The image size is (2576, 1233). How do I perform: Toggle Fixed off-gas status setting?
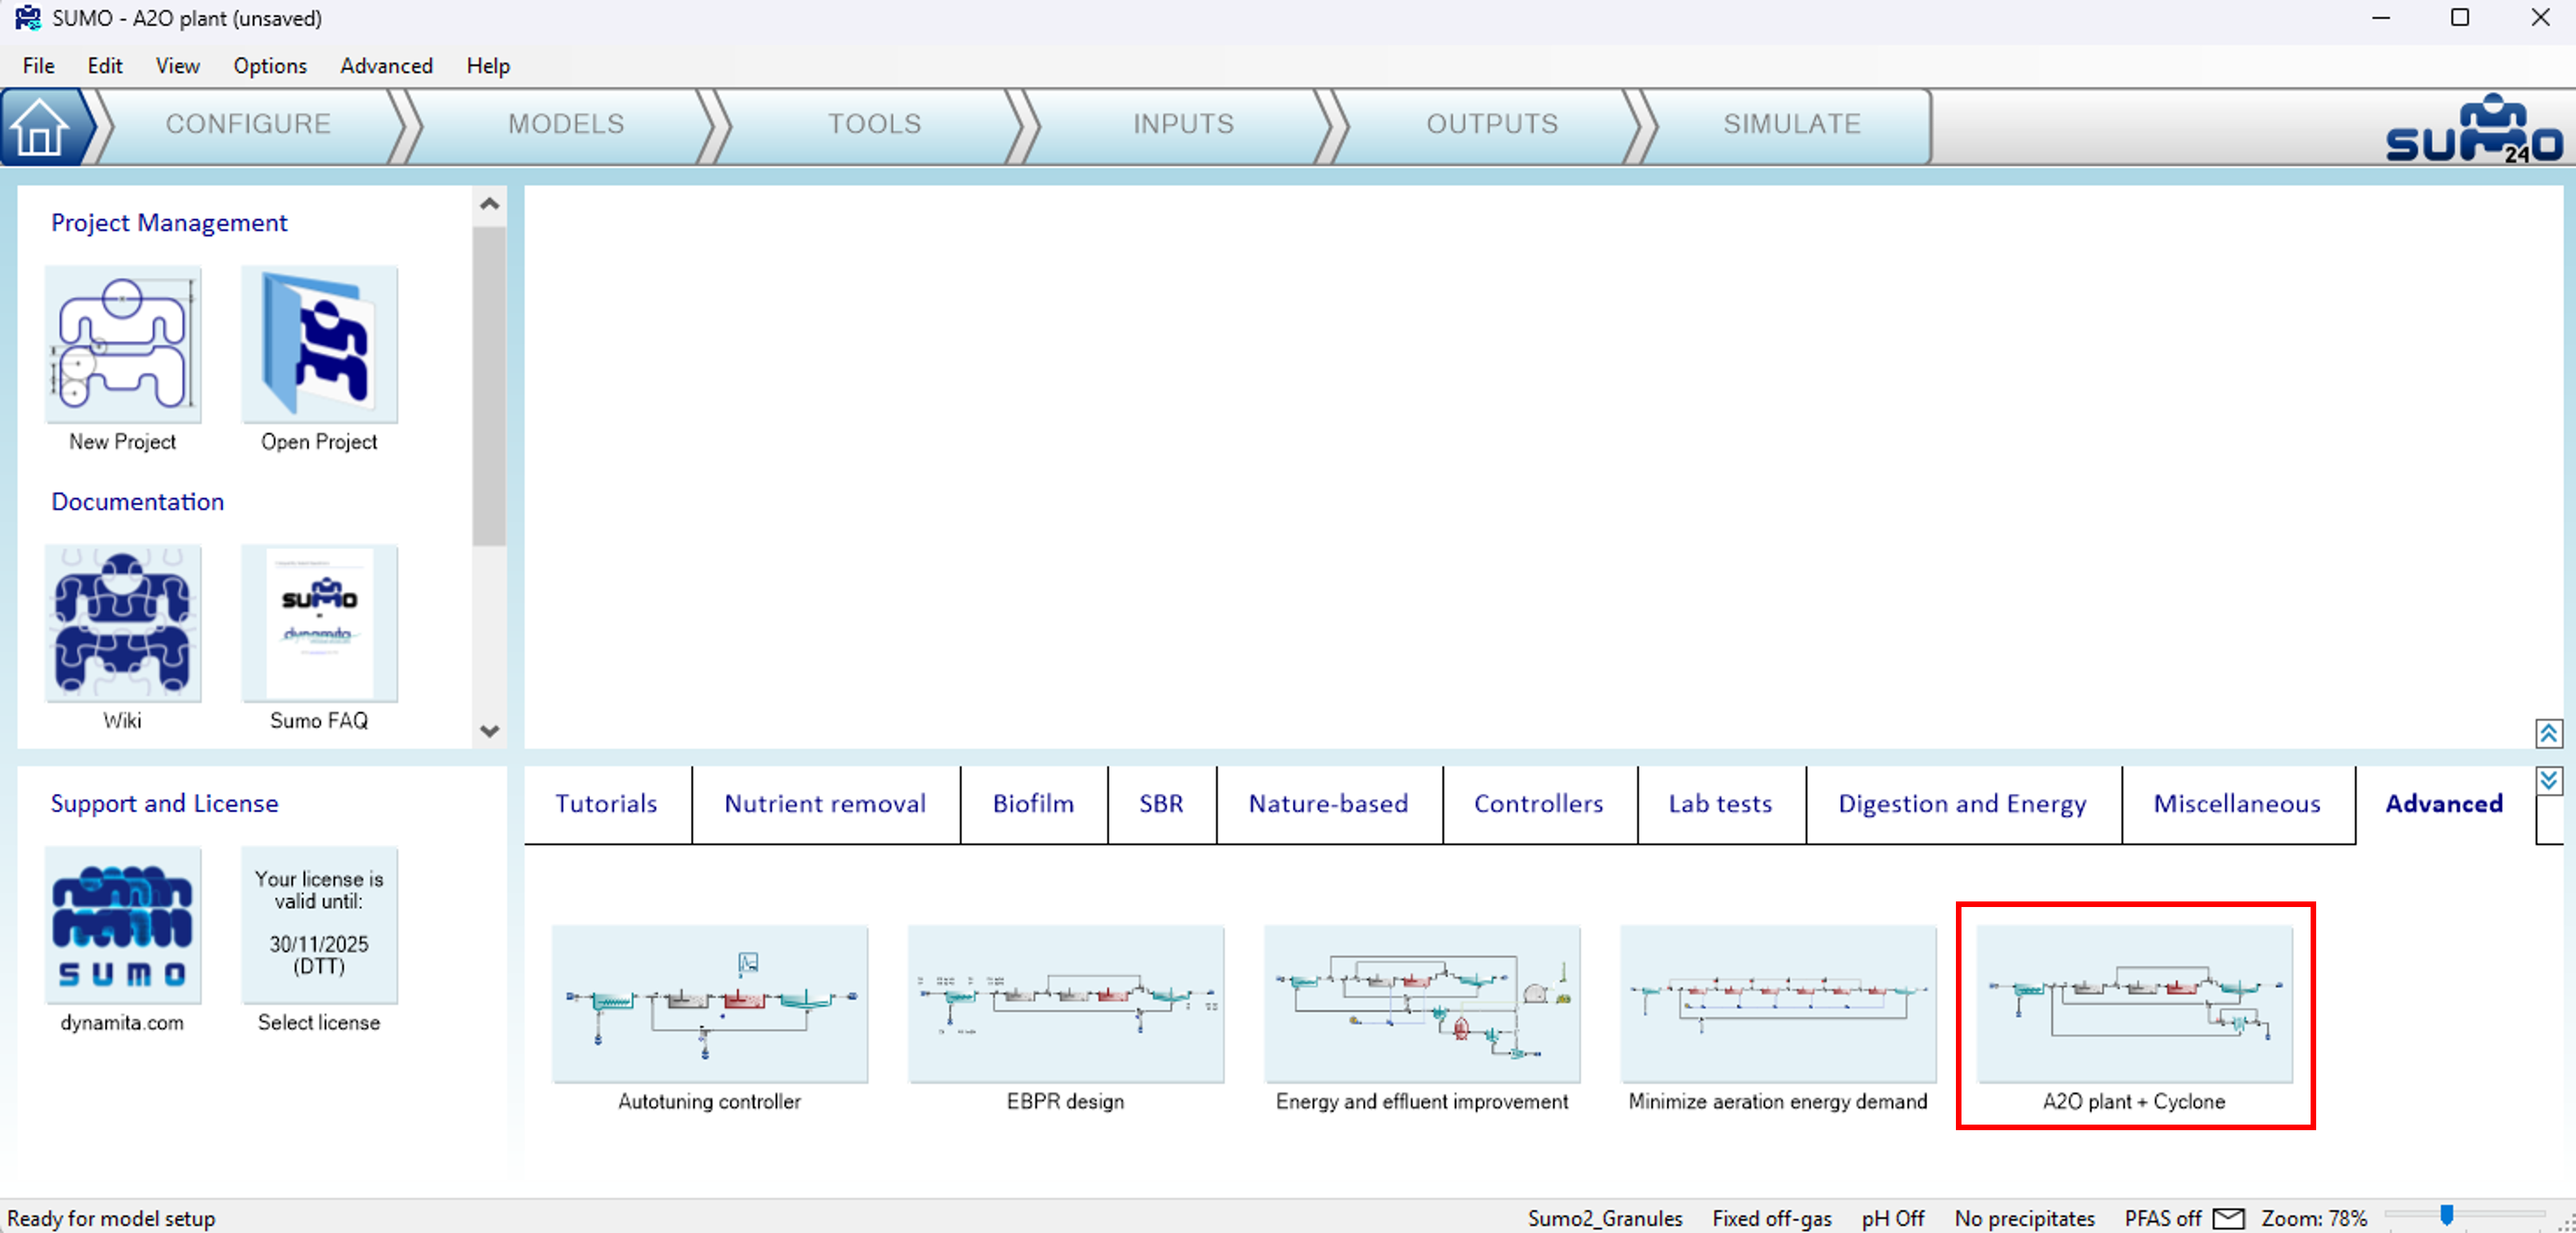click(1771, 1218)
